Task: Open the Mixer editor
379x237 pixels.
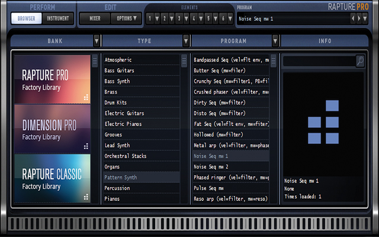Action: click(x=95, y=18)
